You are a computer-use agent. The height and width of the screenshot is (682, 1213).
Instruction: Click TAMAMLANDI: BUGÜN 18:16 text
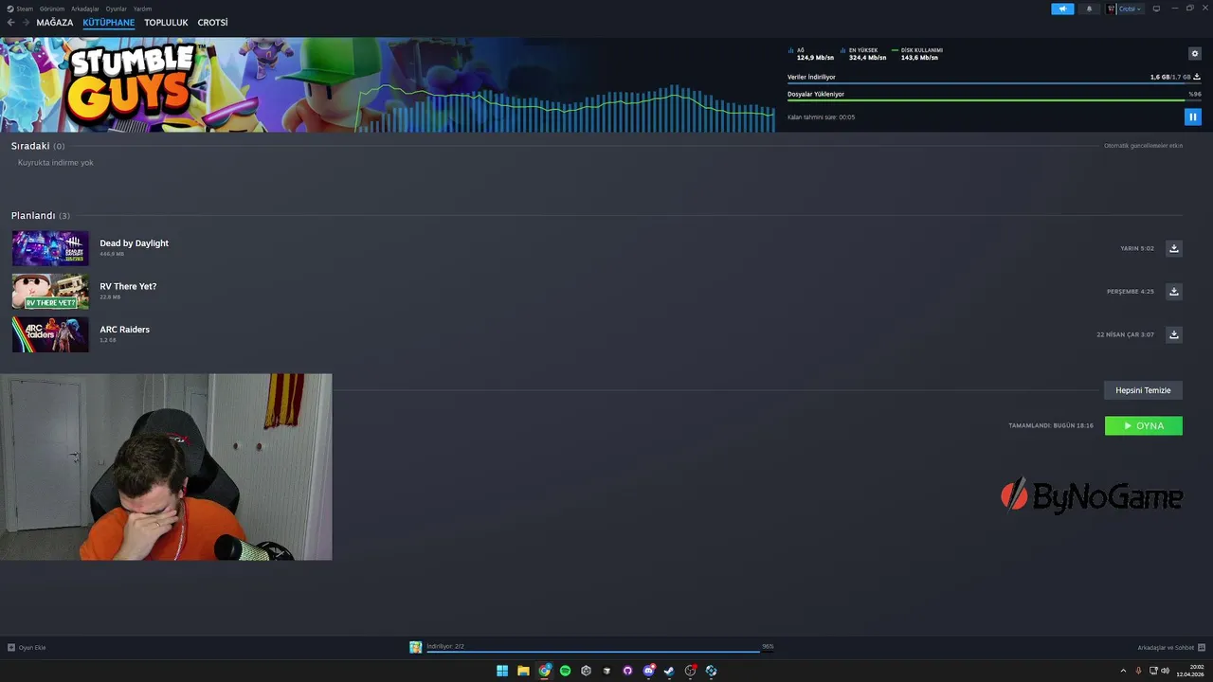click(1051, 426)
